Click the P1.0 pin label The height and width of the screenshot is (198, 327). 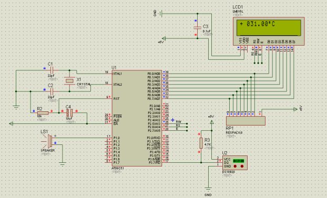click(117, 138)
